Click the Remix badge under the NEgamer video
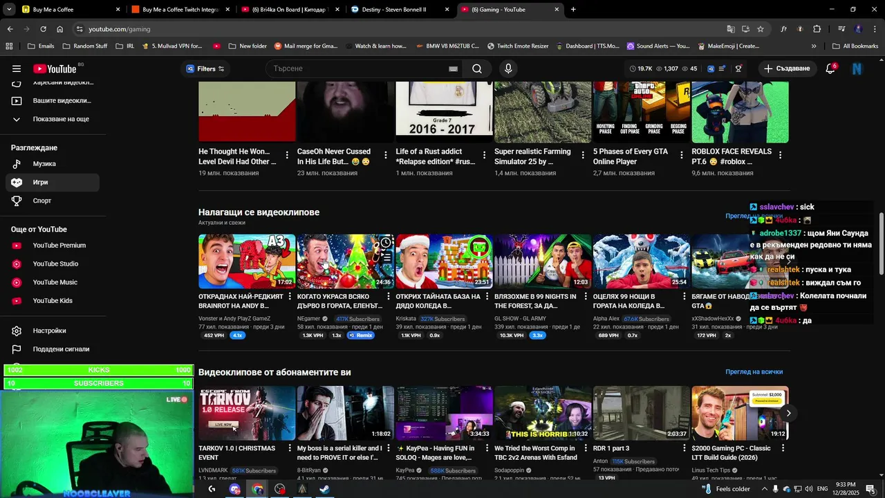Viewport: 885px width, 498px height. click(360, 335)
